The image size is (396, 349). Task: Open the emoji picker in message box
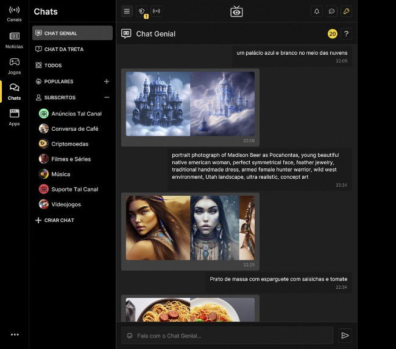(130, 336)
